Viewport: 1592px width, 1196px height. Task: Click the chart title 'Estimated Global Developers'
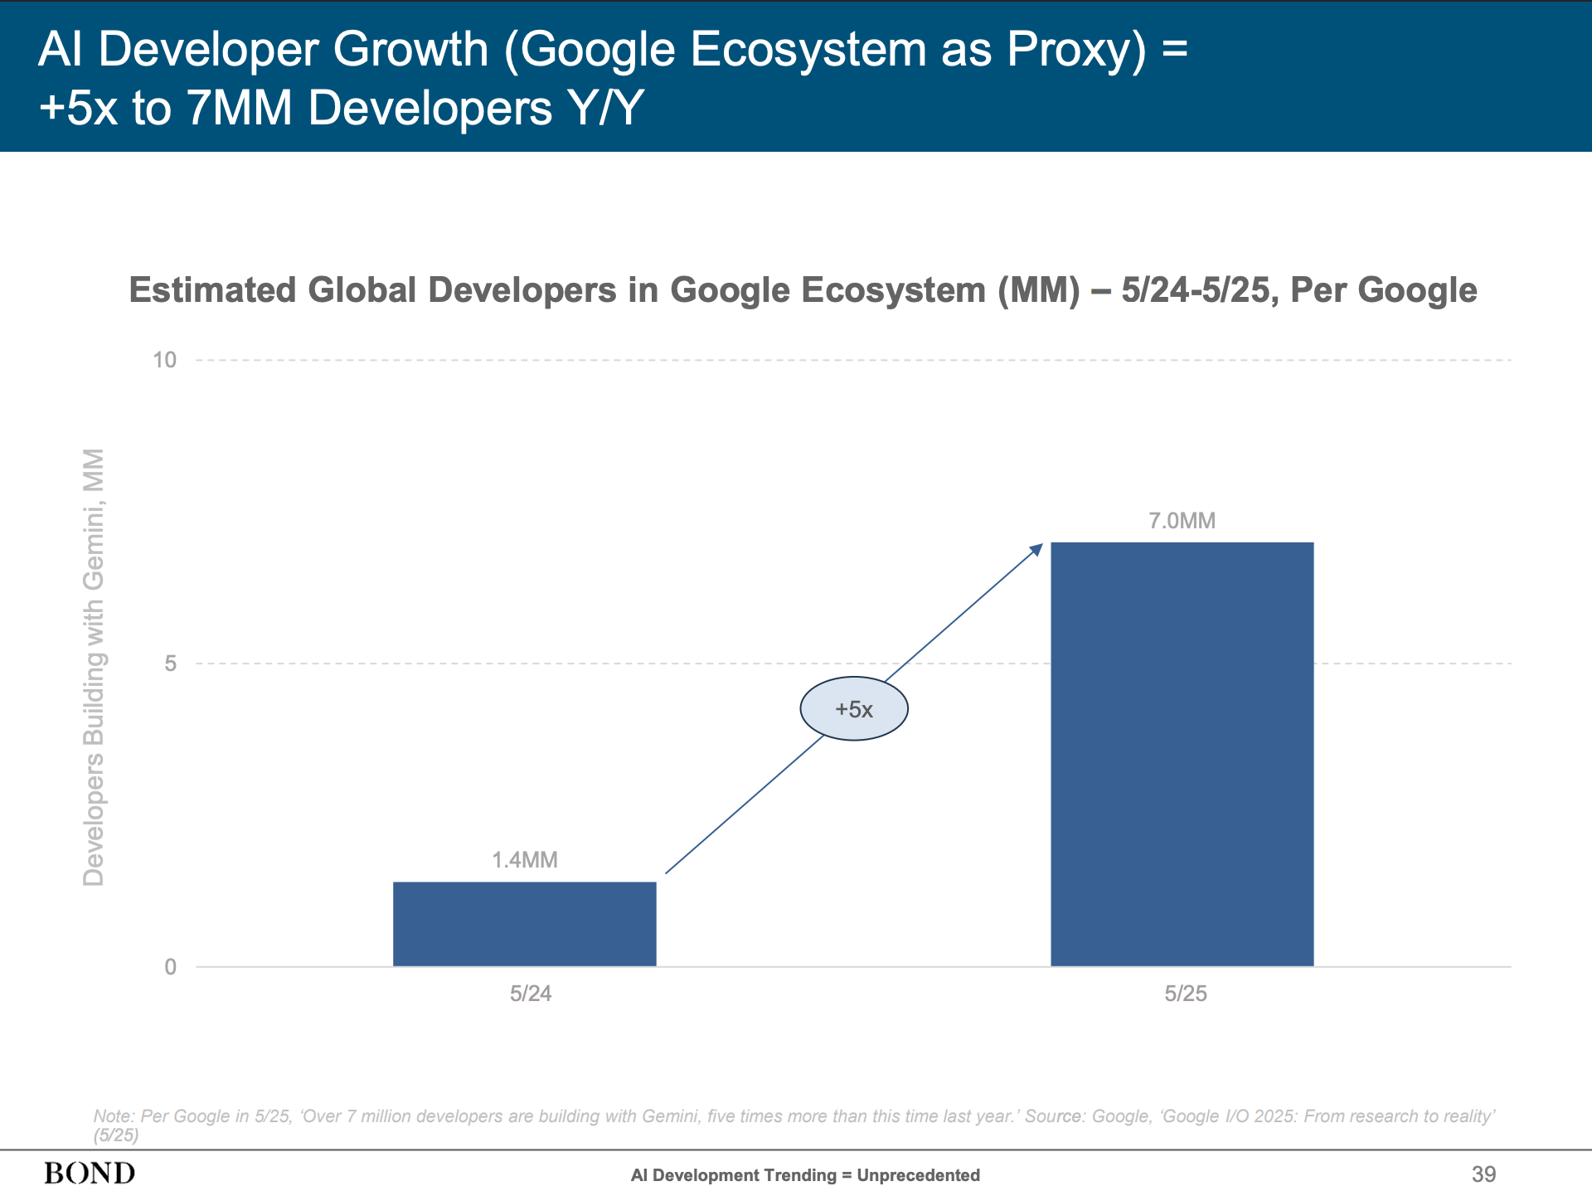tap(802, 290)
